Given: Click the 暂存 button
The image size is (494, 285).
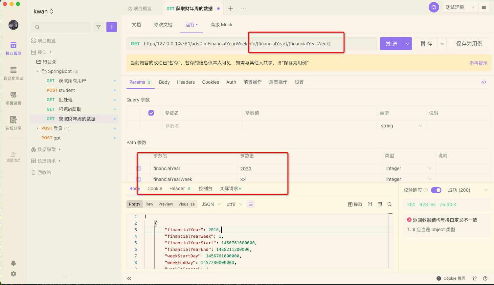Looking at the screenshot, I should point(426,44).
